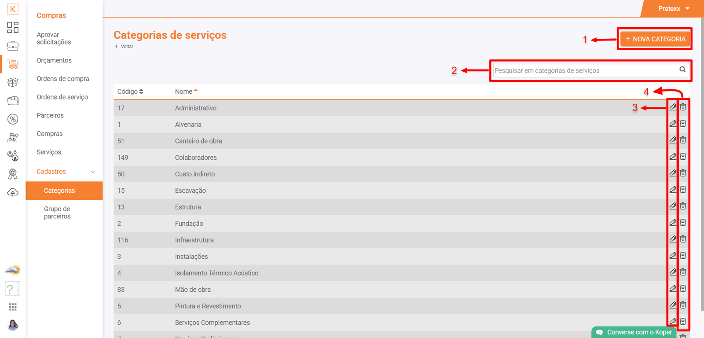The height and width of the screenshot is (338, 704).
Task: Delete the Alvenaria category using trash icon
Action: [683, 124]
